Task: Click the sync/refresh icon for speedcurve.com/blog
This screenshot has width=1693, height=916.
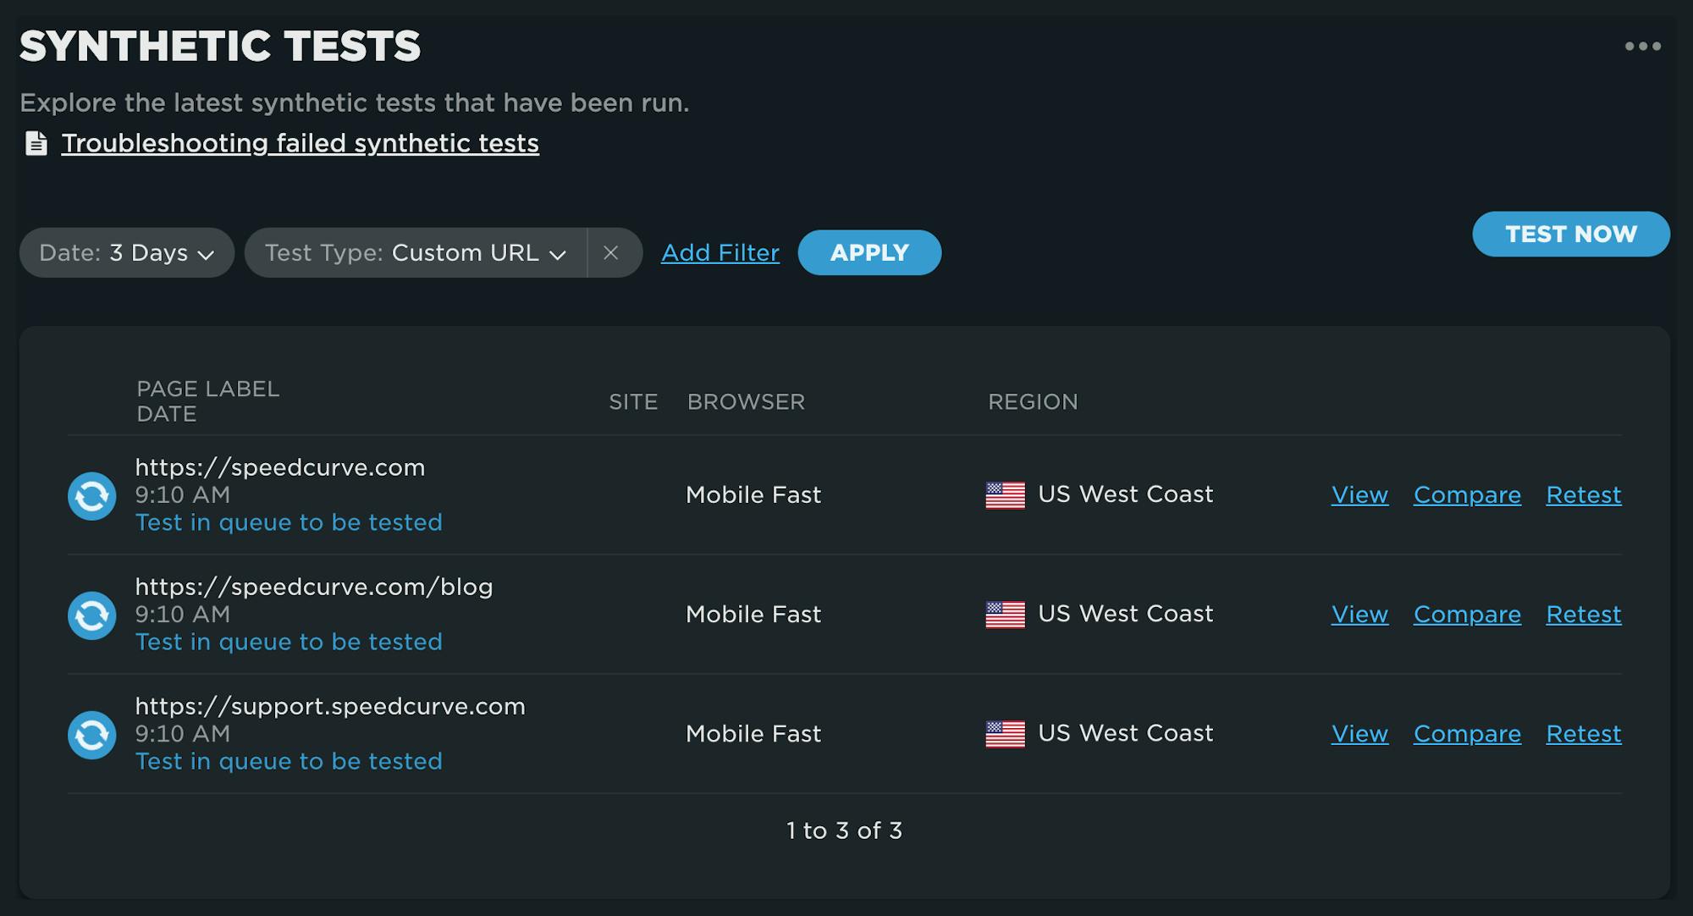Action: pos(91,615)
